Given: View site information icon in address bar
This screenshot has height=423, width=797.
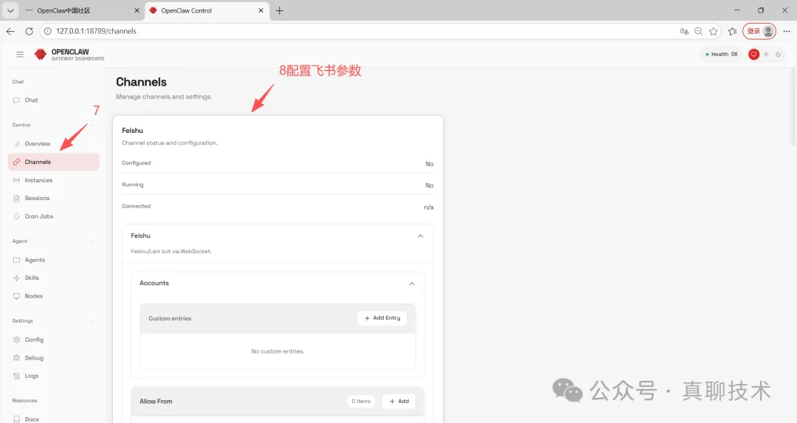Looking at the screenshot, I should (x=48, y=31).
